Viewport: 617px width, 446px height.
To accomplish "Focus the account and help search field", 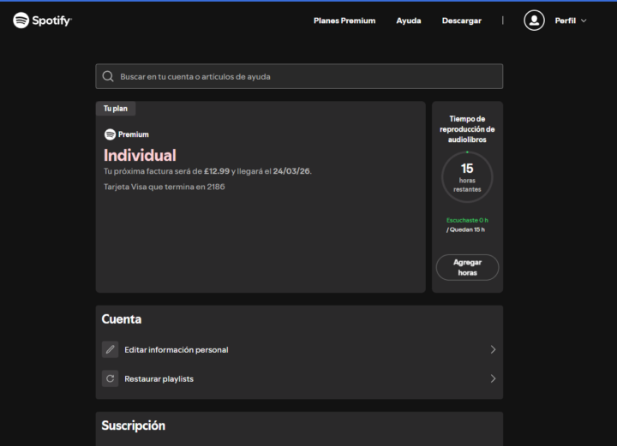I will click(x=304, y=76).
